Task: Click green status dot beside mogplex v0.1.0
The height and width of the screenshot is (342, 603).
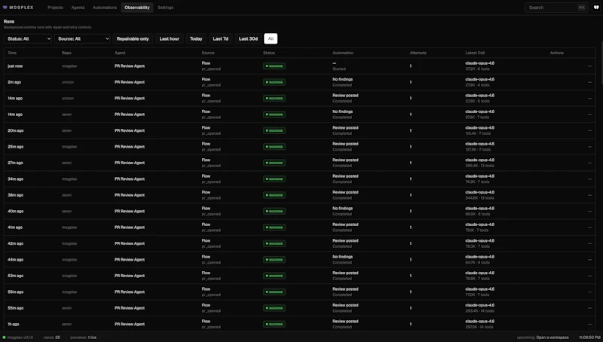Action: click(5, 337)
